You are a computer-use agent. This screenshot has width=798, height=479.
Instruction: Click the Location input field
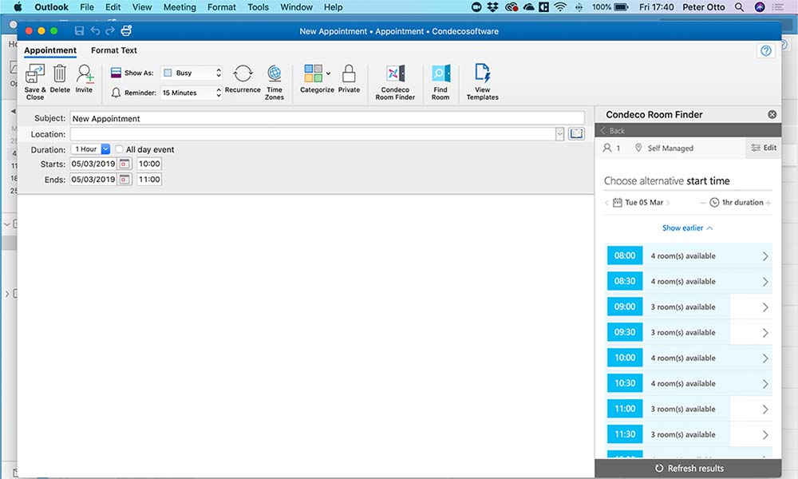coord(313,134)
